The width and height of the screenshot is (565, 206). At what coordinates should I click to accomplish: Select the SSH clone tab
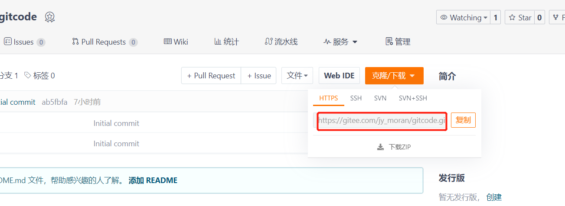click(356, 98)
